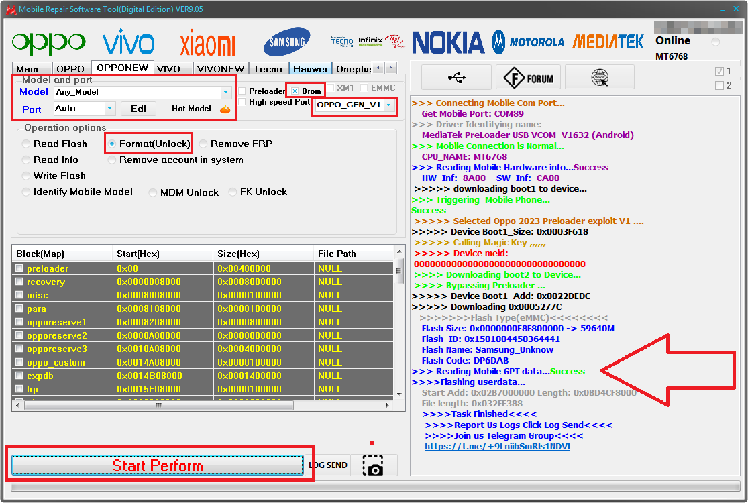This screenshot has width=748, height=503.
Task: Tick the misc partition checkbox
Action: point(19,294)
